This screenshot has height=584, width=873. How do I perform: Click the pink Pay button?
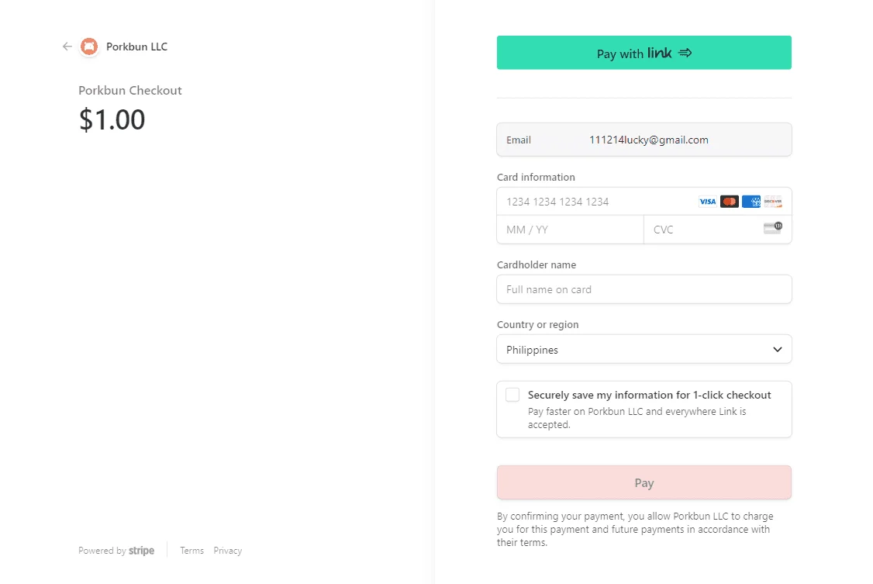pyautogui.click(x=644, y=482)
